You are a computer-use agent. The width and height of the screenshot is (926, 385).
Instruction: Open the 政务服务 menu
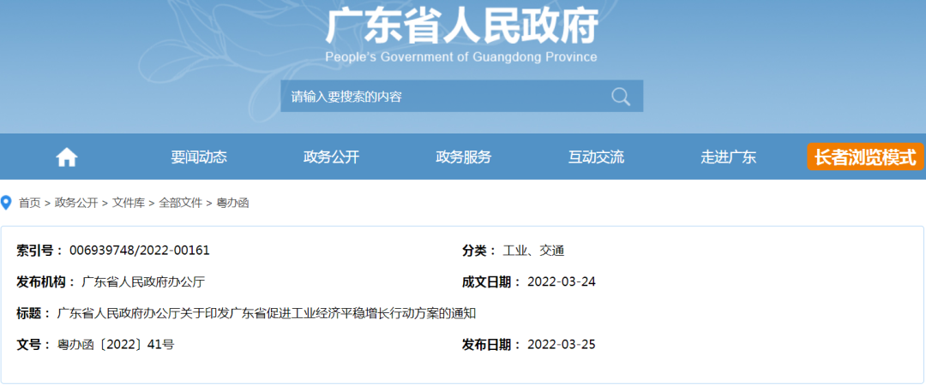[x=464, y=157]
